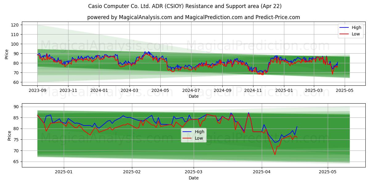Click the '2023-09' tick label
Image resolution: width=370 pixels, height=185 pixels.
click(37, 91)
